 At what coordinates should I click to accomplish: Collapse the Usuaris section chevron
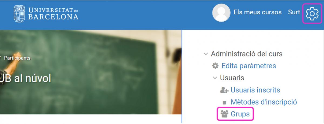click(215, 78)
